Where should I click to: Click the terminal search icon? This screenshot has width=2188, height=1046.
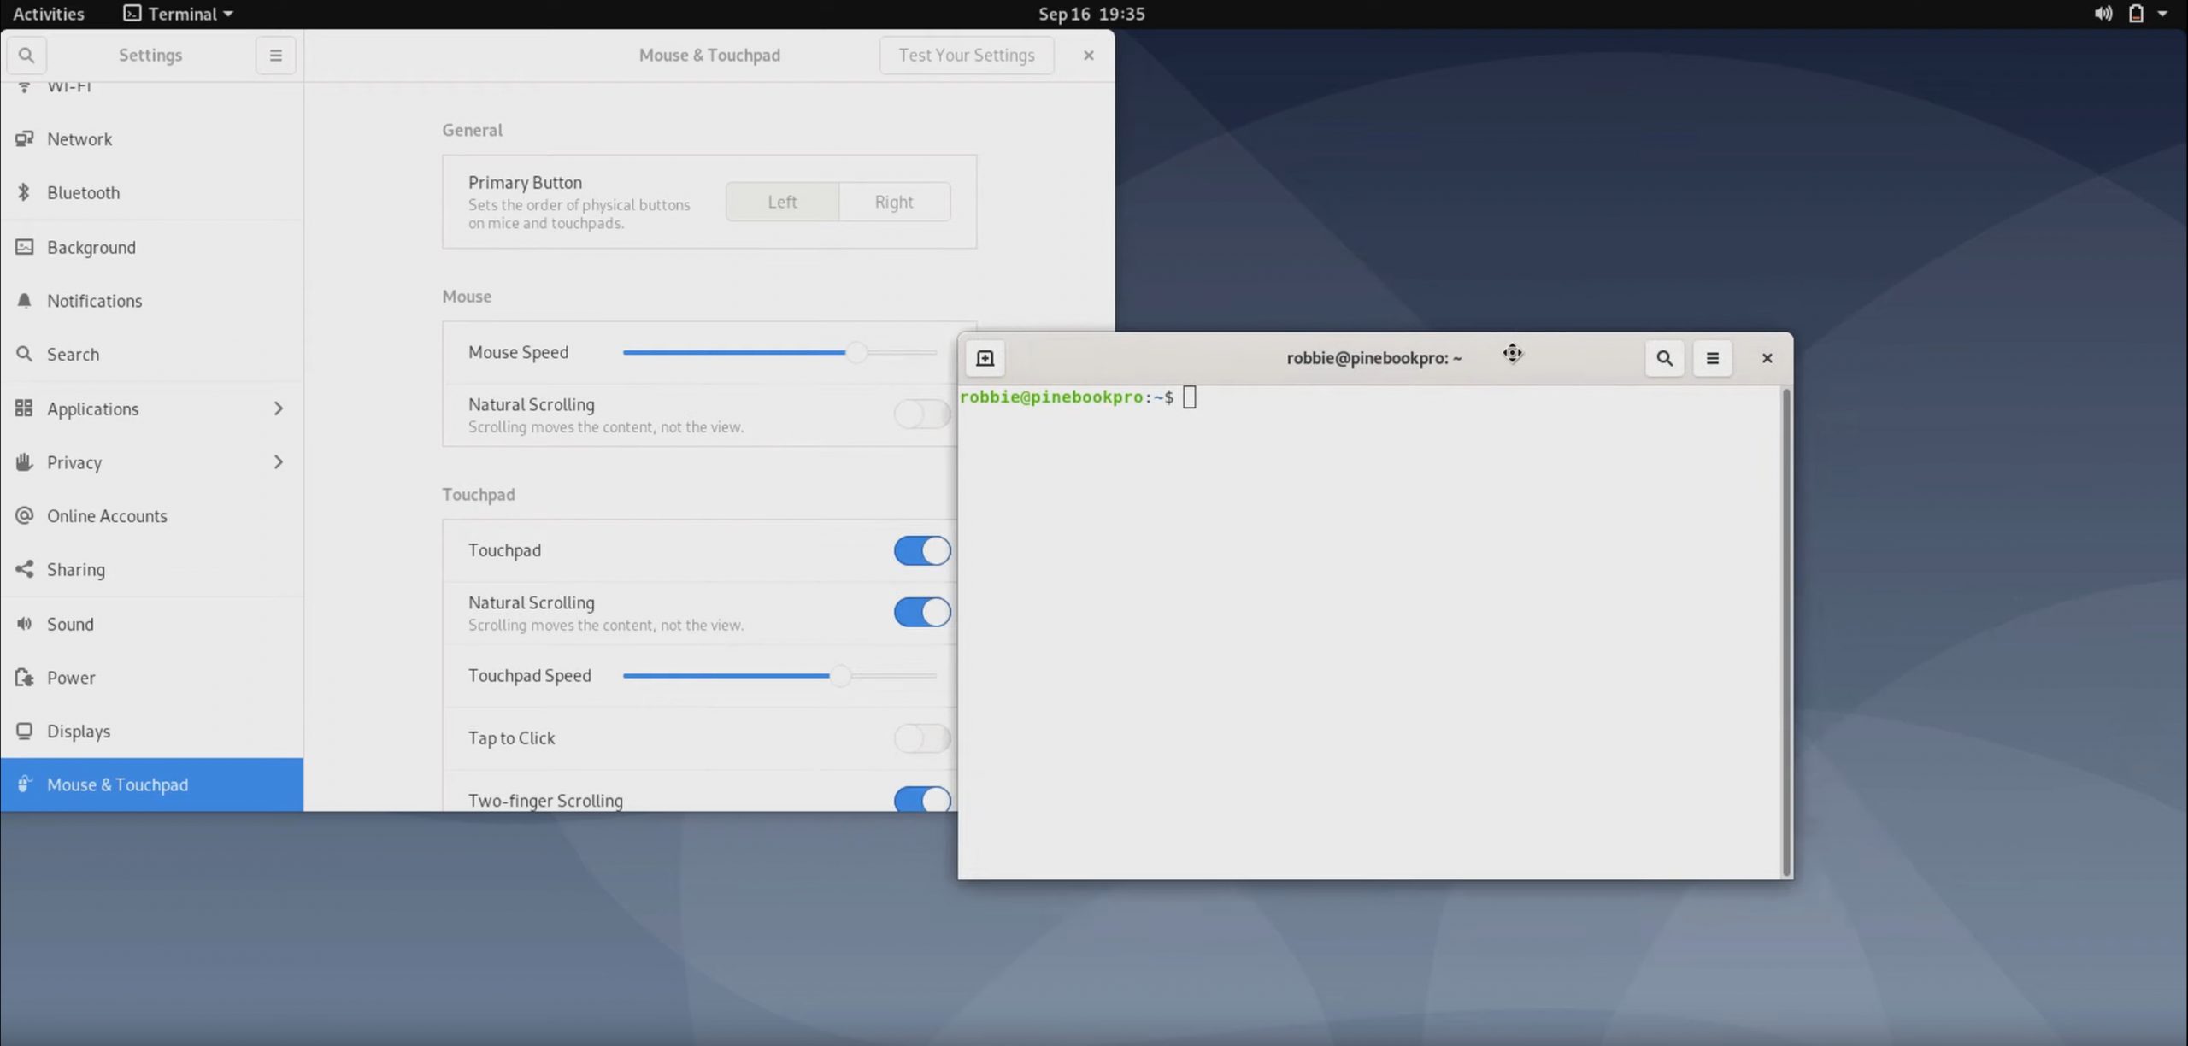coord(1664,358)
